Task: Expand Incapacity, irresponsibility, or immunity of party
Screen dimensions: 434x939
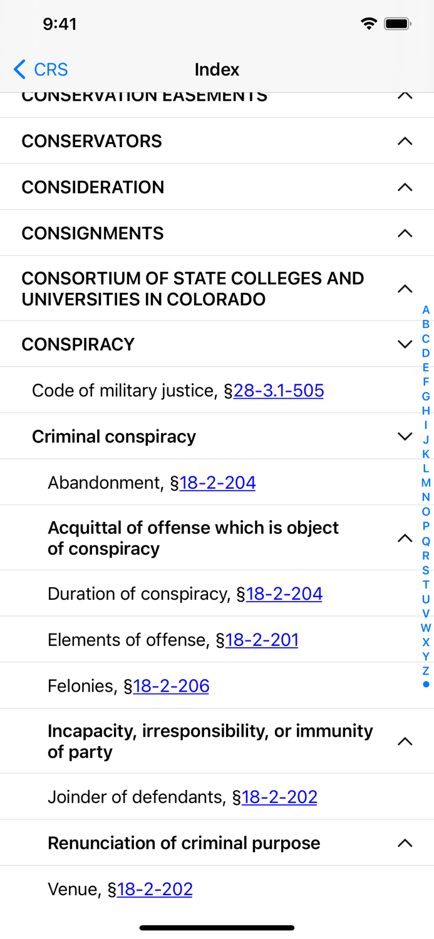Action: coord(405,741)
